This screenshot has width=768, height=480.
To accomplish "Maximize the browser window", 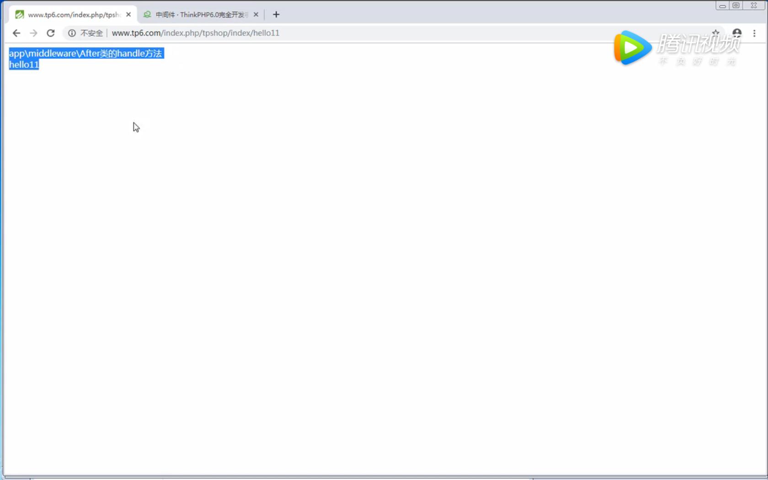I will point(736,5).
